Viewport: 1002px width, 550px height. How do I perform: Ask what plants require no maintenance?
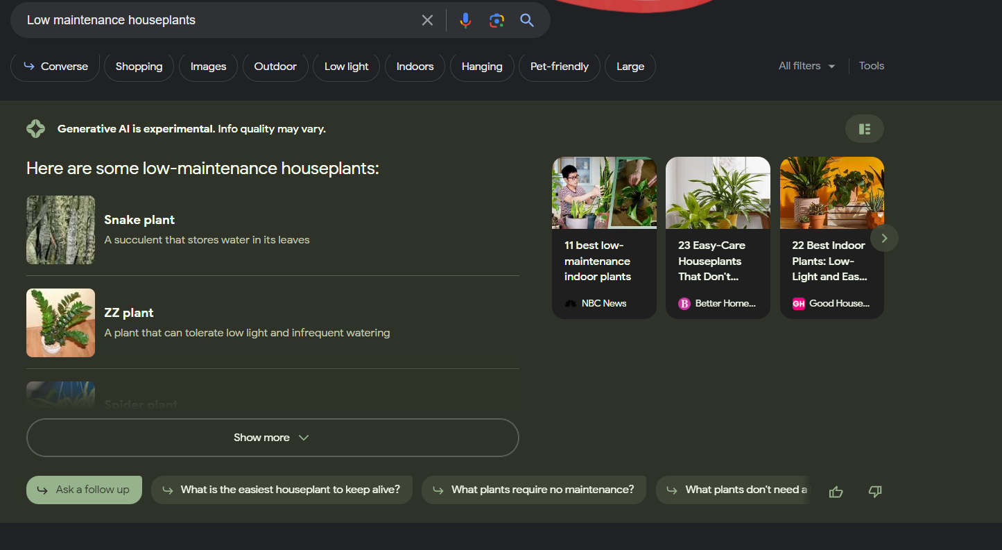click(x=534, y=490)
